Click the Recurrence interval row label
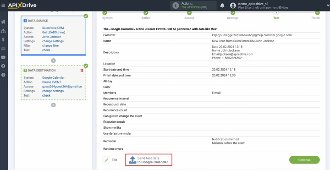The height and width of the screenshot is (170, 330). (x=116, y=99)
